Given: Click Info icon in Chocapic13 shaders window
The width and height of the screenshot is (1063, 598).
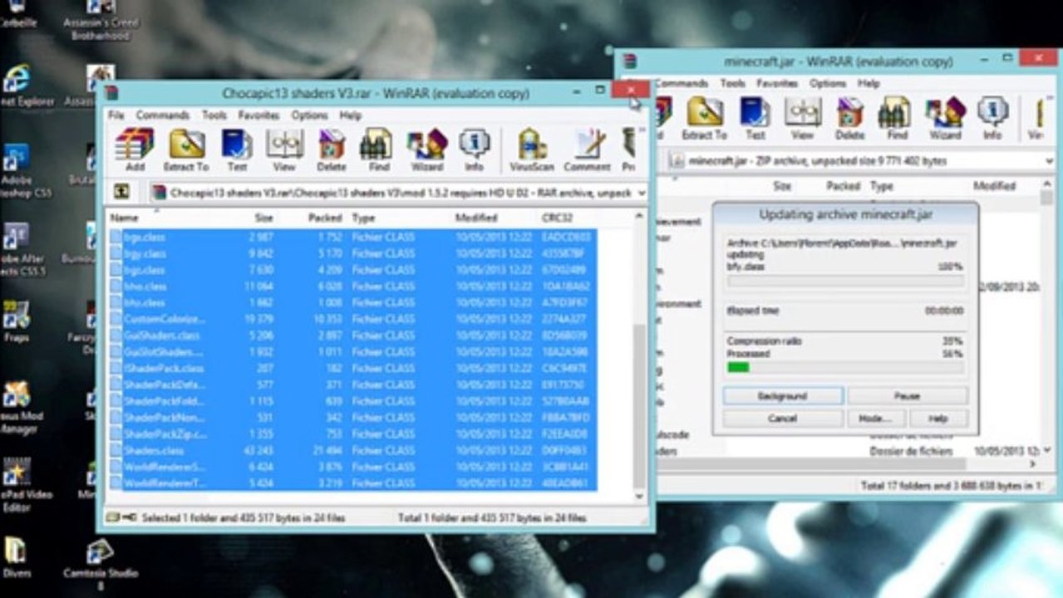Looking at the screenshot, I should point(474,149).
